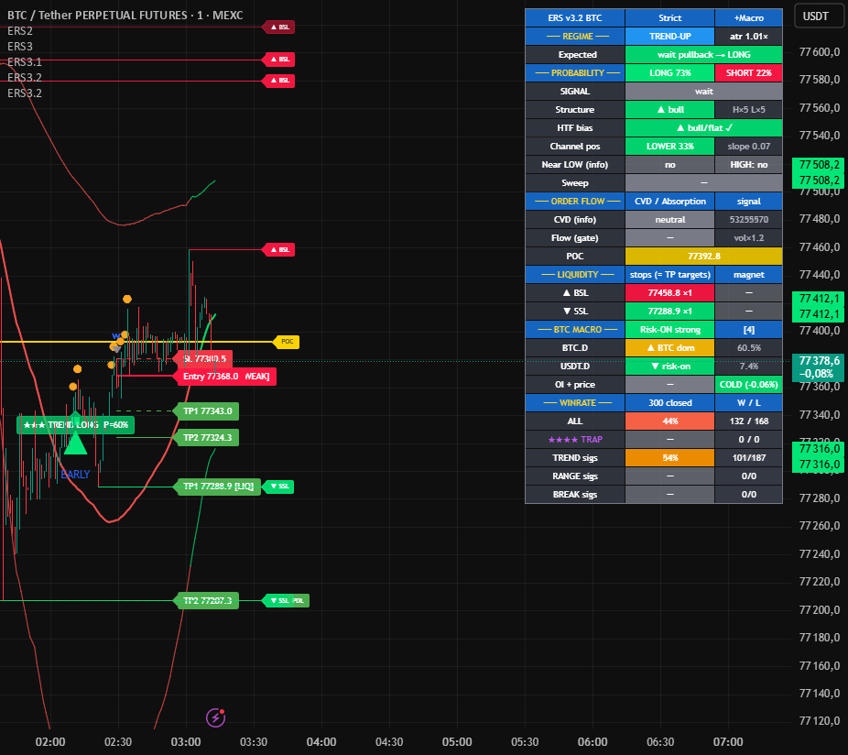Click the LONG 73% probability cell
Image resolution: width=848 pixels, height=755 pixels.
tap(670, 73)
